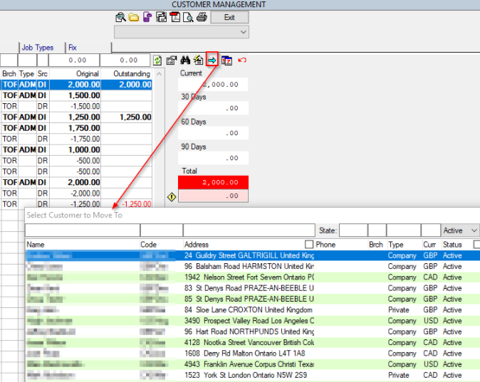Click the code filter field
The width and height of the screenshot is (480, 382).
point(162,230)
